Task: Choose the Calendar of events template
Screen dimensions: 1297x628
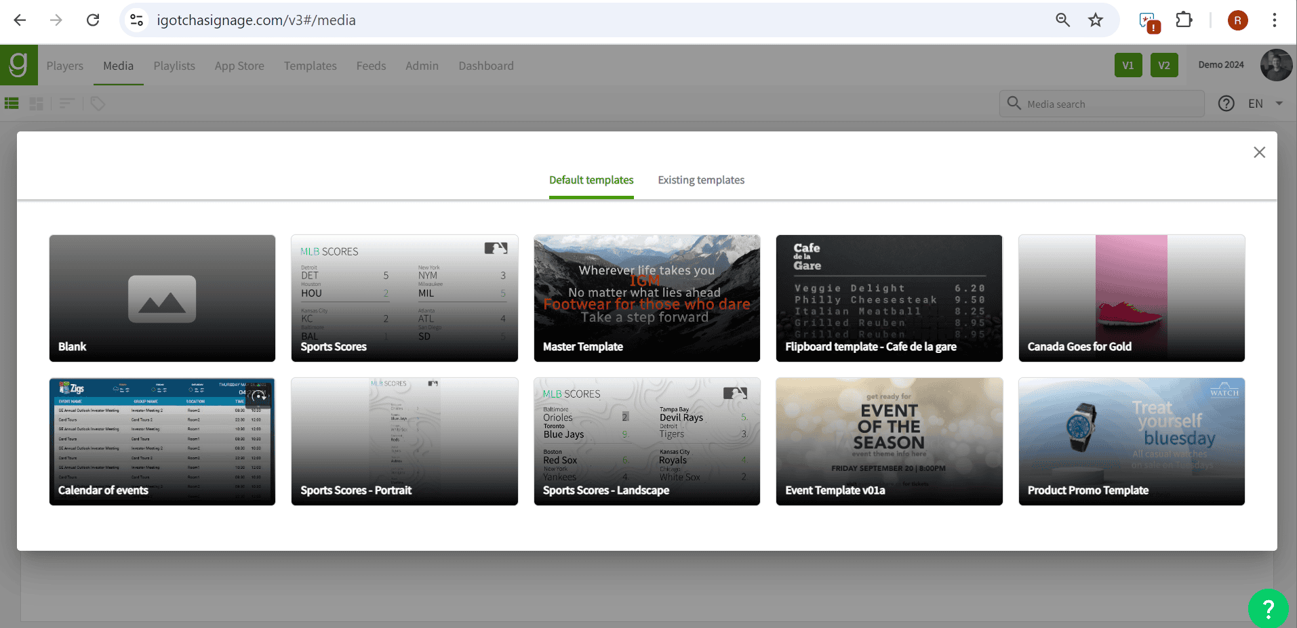Action: [x=162, y=441]
